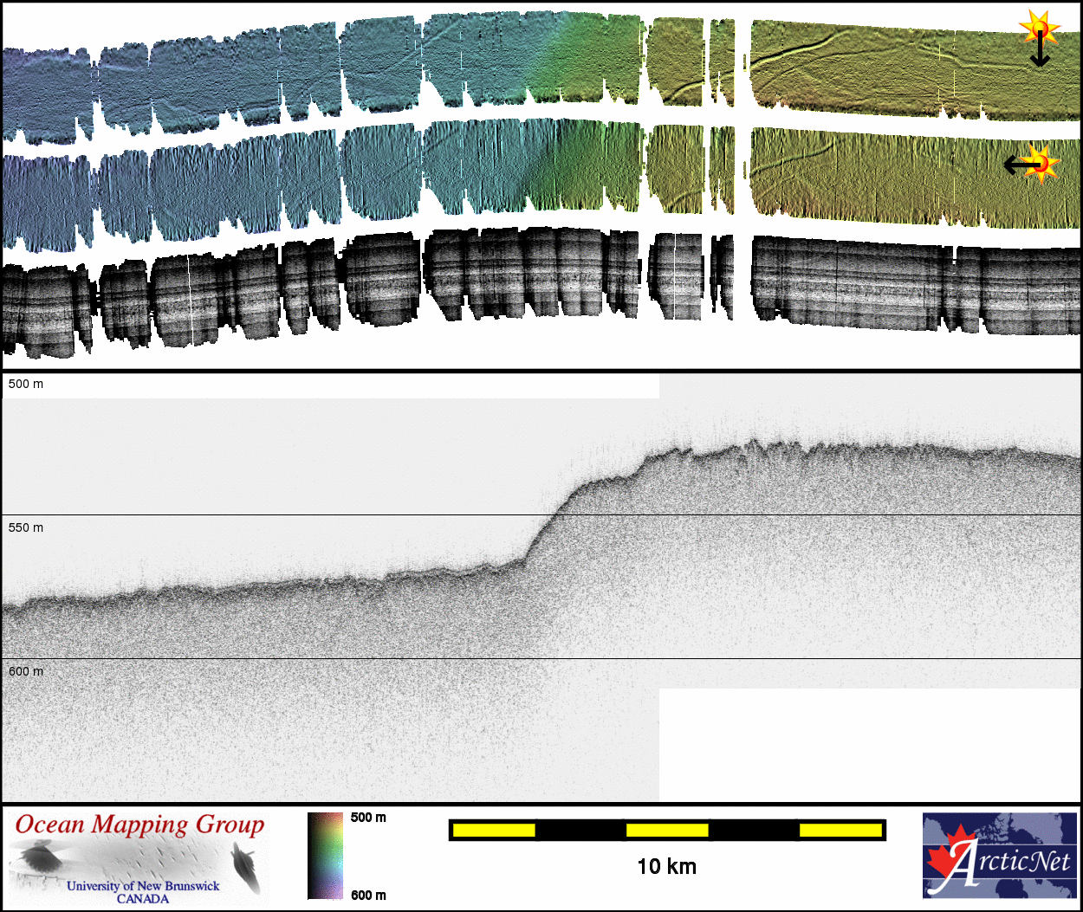Click the red maple leaf in ArcticNet logo

[x=948, y=857]
